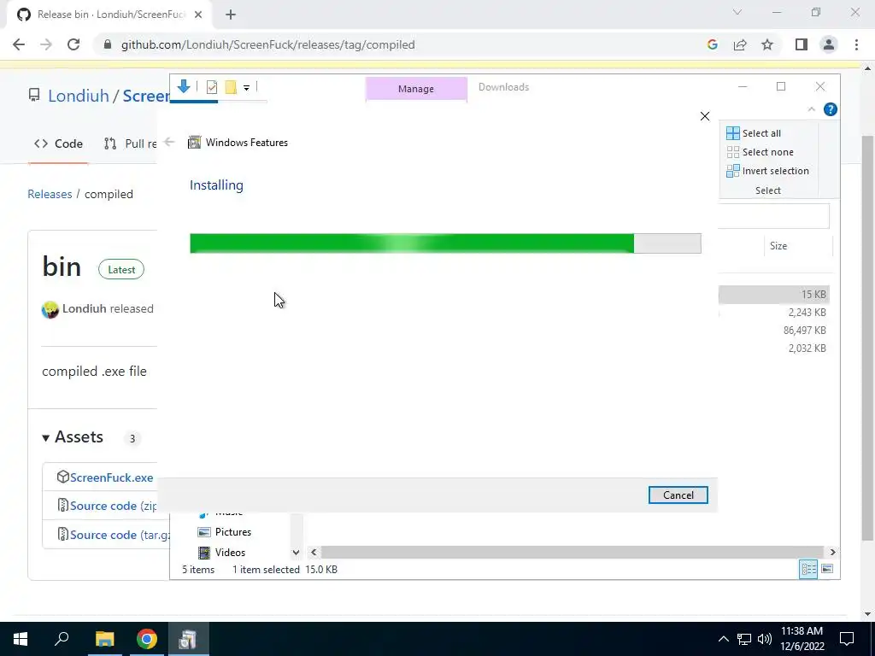Open the Windows Start menu
Image resolution: width=875 pixels, height=656 pixels.
(x=21, y=639)
